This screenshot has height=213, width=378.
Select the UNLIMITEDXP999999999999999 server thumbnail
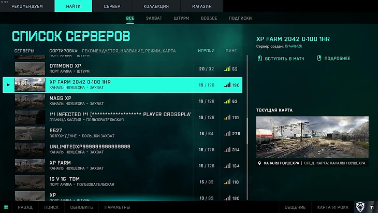30,150
